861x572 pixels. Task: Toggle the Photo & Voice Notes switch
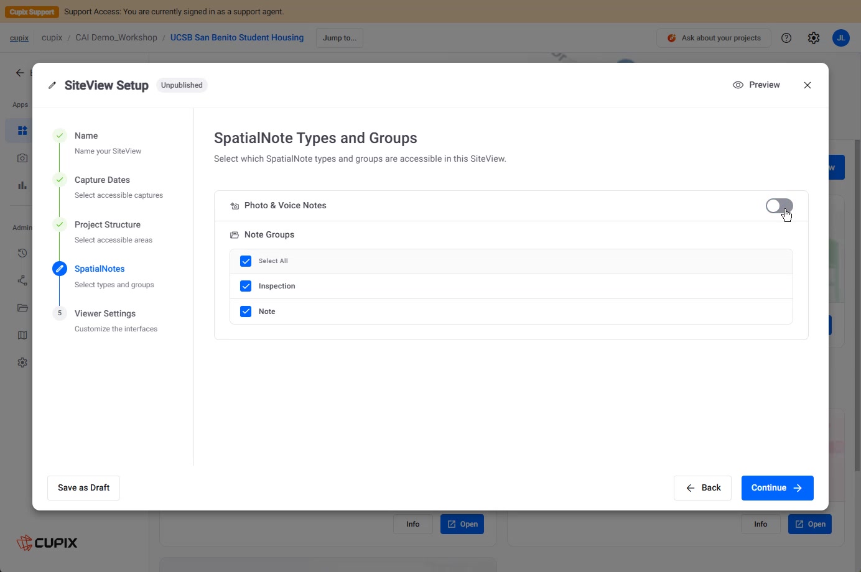click(779, 206)
